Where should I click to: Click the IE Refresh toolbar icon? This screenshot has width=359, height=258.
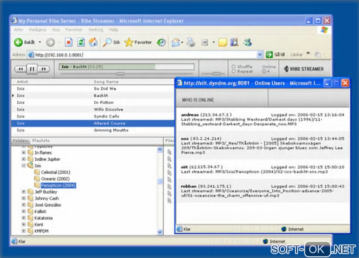coord(81,43)
